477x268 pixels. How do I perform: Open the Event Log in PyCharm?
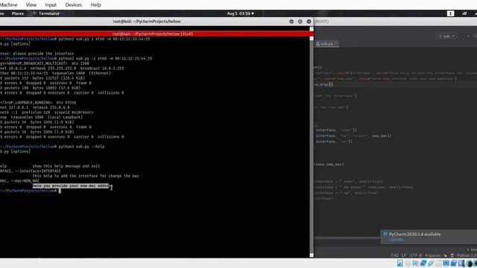472,249
